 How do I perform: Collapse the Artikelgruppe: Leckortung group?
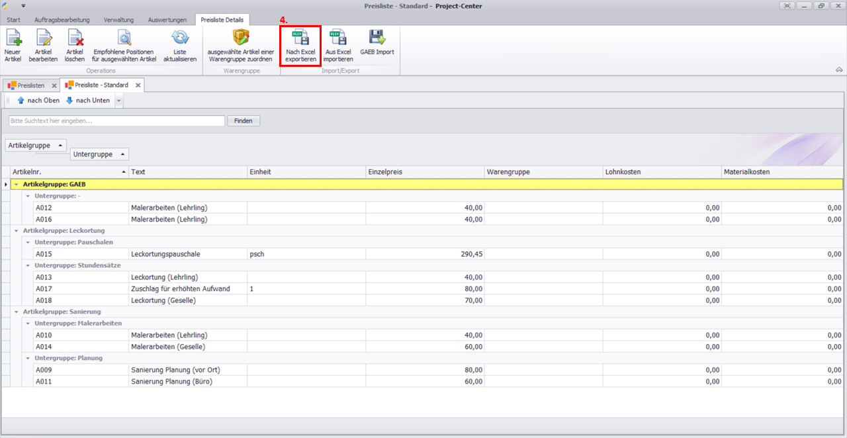[16, 231]
